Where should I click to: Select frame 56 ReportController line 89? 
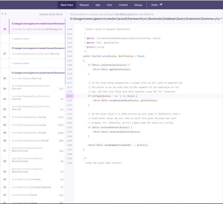click(x=33, y=160)
